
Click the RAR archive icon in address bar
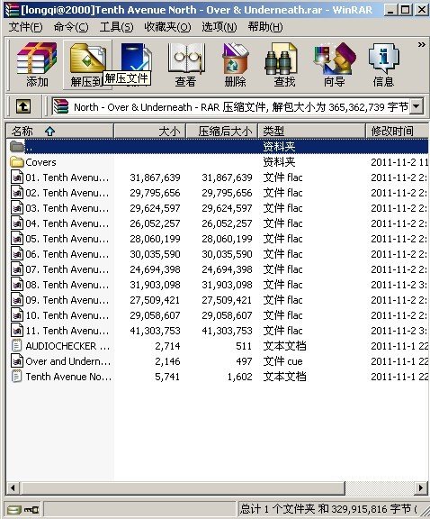[61, 106]
